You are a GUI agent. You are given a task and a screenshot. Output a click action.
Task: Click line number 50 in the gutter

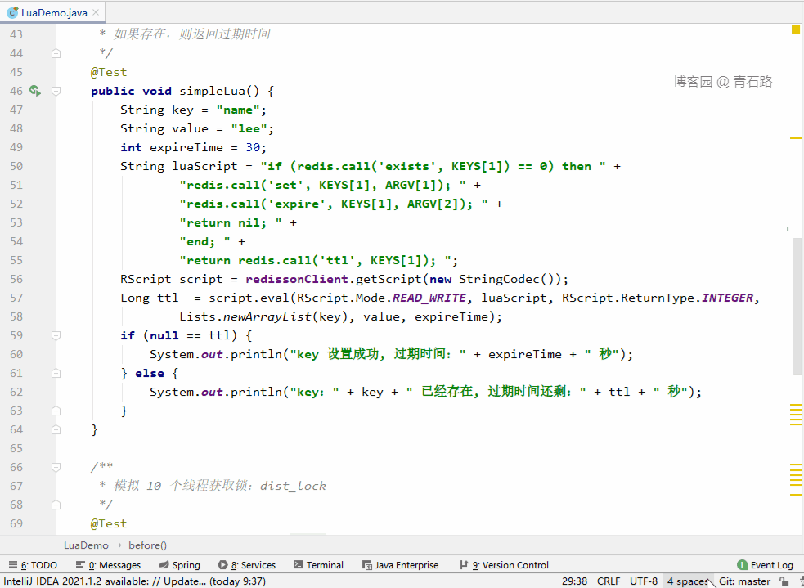[16, 166]
